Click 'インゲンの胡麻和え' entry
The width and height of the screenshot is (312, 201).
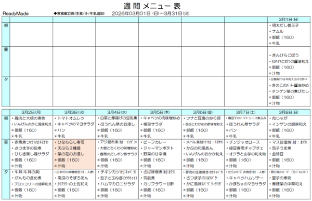tap(289, 124)
